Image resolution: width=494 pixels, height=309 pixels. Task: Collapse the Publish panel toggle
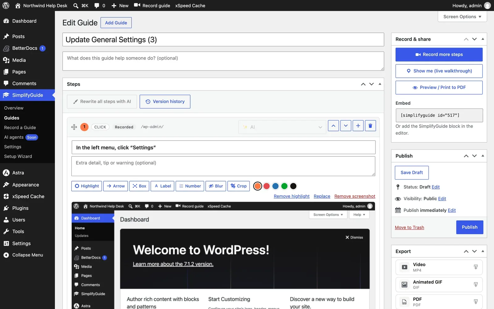point(483,156)
